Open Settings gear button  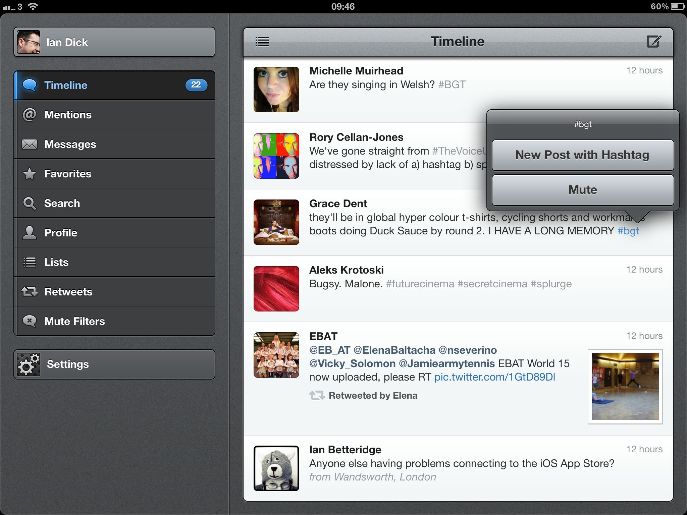(114, 364)
